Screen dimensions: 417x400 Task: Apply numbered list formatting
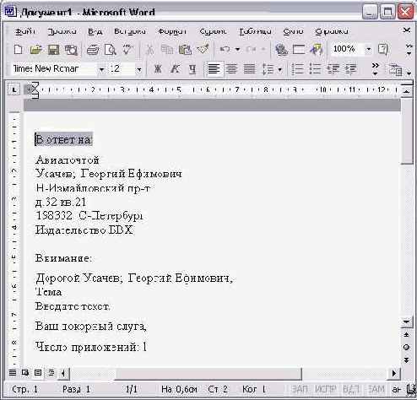click(x=297, y=69)
